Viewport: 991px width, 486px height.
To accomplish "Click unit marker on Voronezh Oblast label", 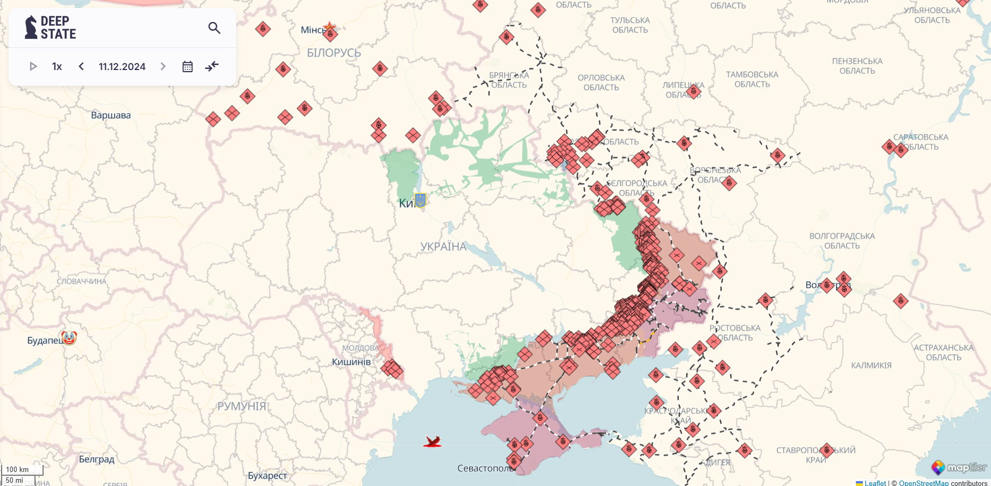I will [729, 183].
